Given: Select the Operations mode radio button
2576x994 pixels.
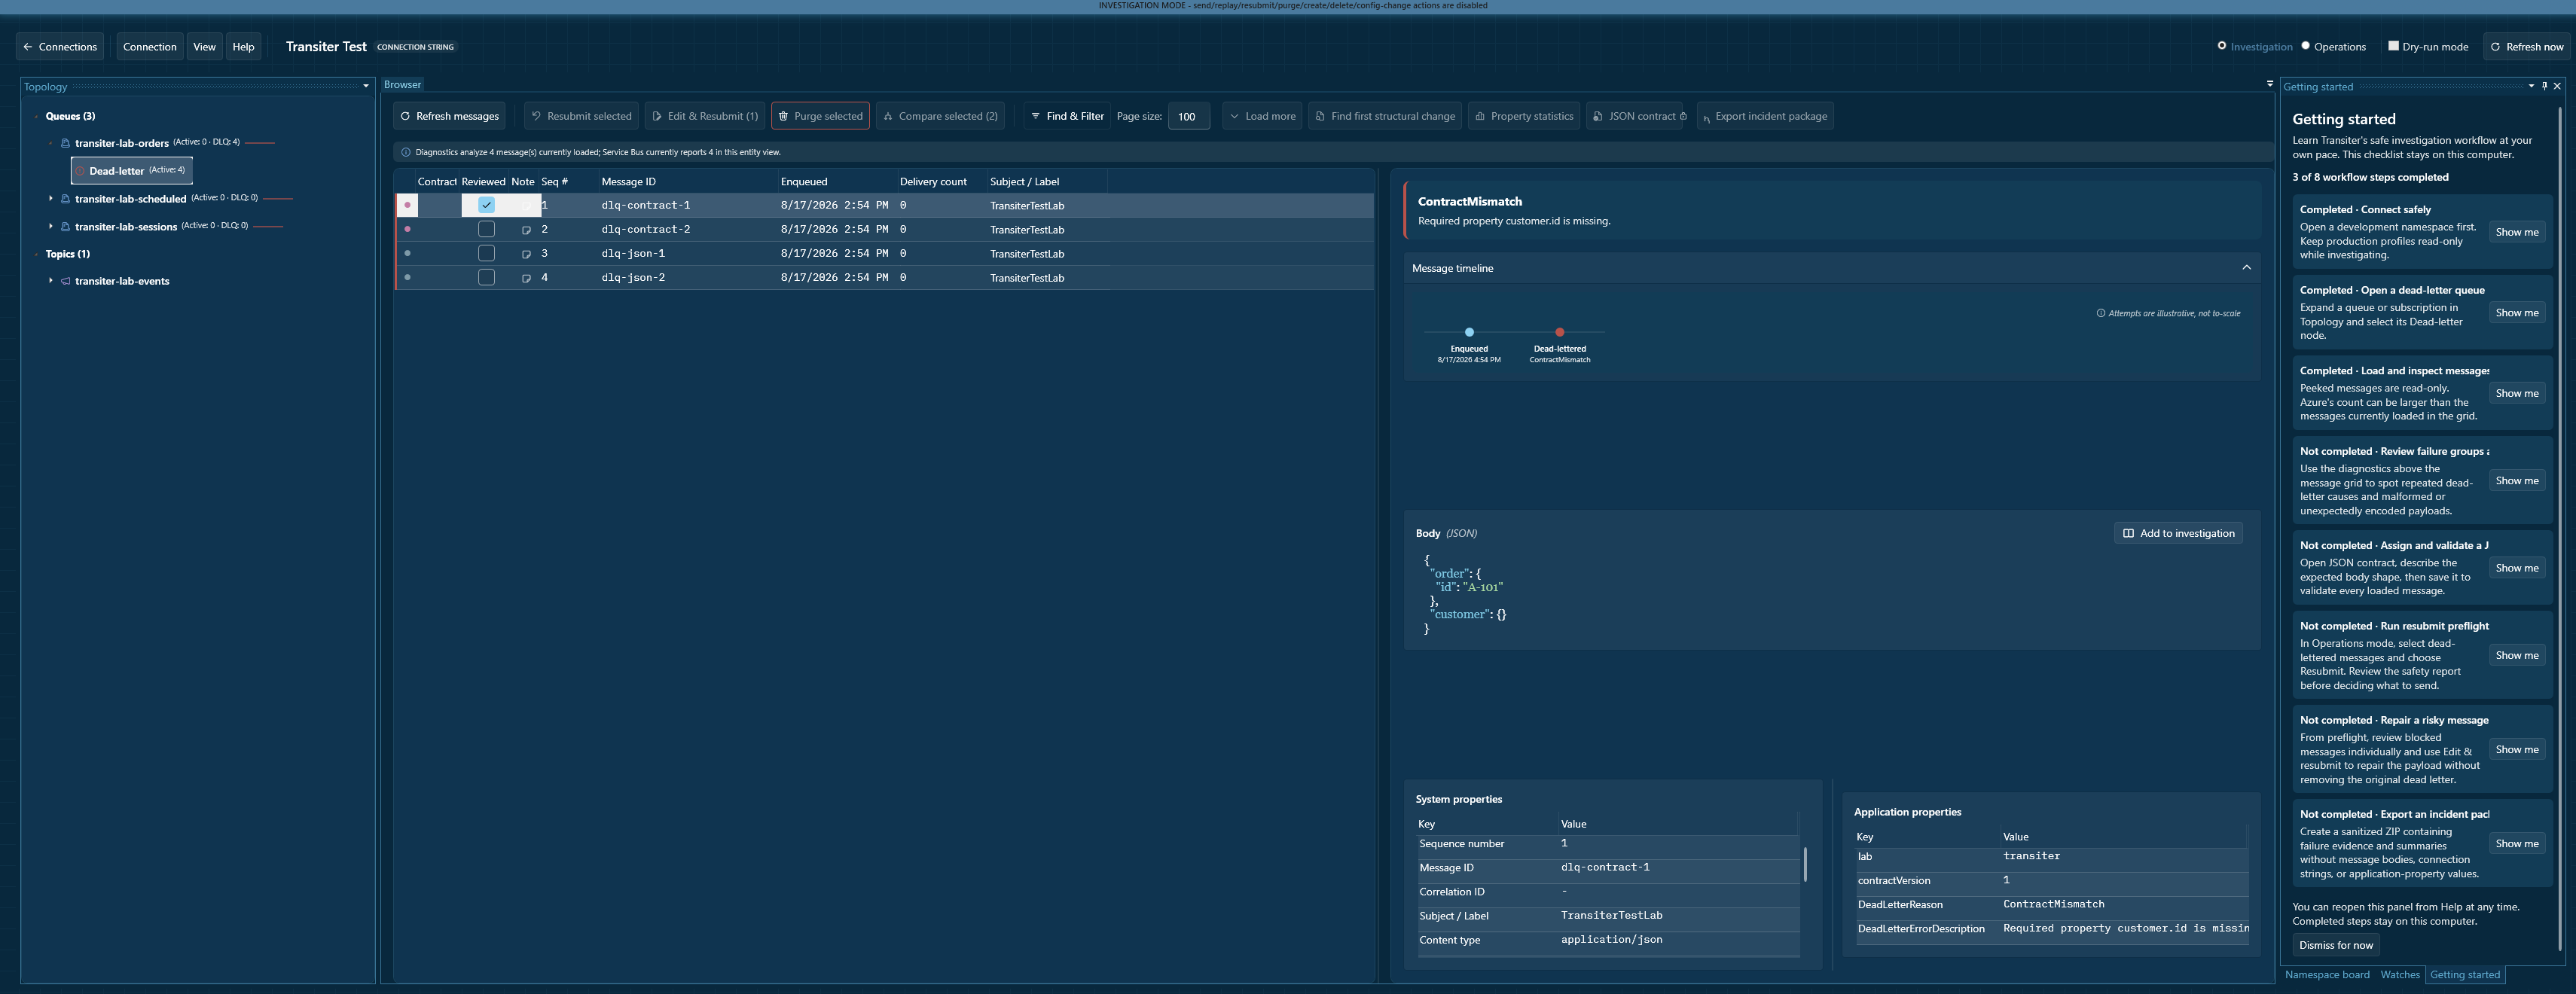Looking at the screenshot, I should (x=2306, y=46).
